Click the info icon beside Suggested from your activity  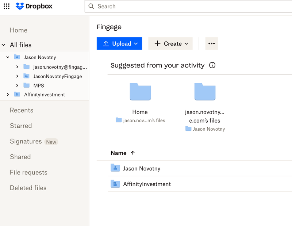click(212, 65)
